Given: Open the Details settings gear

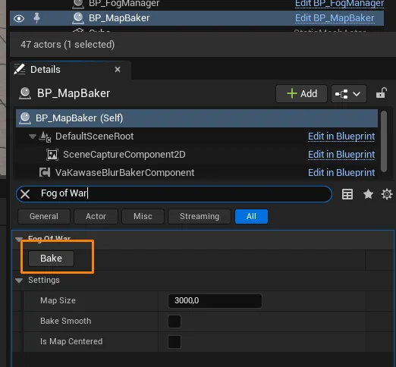Looking at the screenshot, I should pos(387,194).
